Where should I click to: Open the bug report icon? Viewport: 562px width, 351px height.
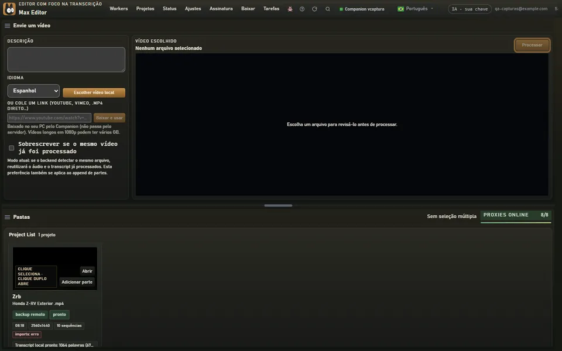[x=290, y=9]
